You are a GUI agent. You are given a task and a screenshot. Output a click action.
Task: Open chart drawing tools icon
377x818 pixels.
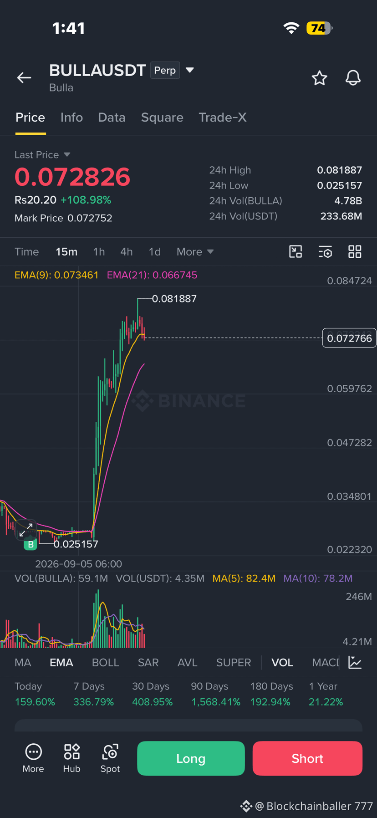coord(295,251)
